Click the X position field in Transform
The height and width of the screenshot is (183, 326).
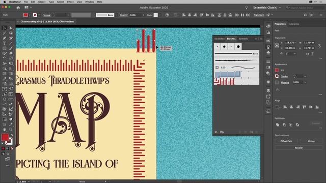pyautogui.click(x=290, y=43)
